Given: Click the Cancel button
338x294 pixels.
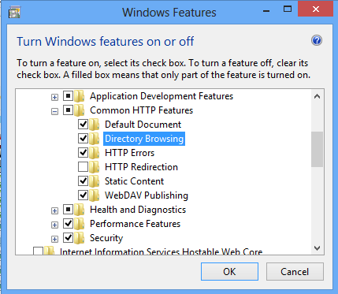Looking at the screenshot, I should point(295,272).
